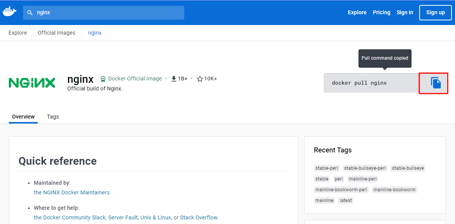Screen dimensions: 455x224
Task: Select the latest tag
Action: coord(346,201)
